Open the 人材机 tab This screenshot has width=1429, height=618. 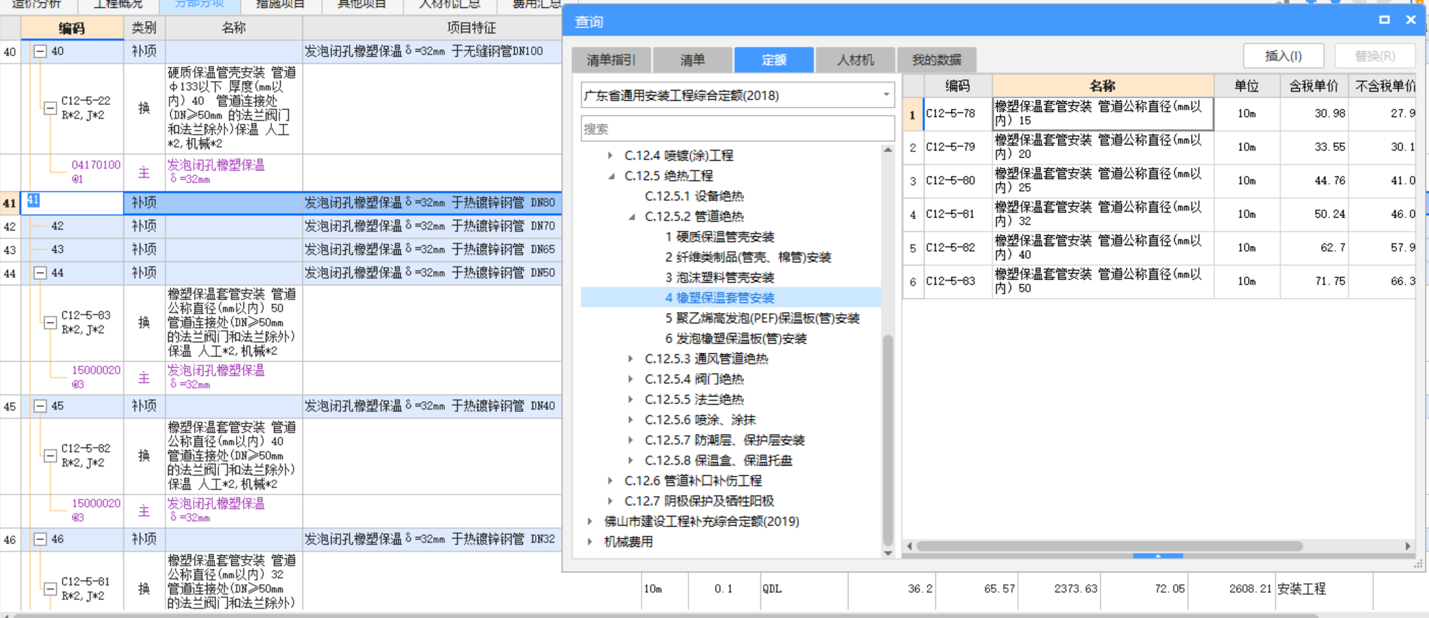pyautogui.click(x=855, y=60)
